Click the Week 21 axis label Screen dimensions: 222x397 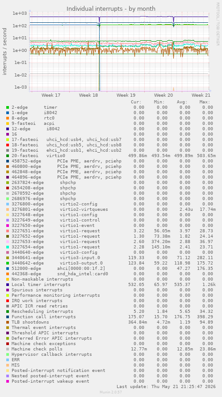point(201,95)
